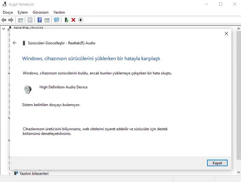This screenshot has width=241, height=182.
Task: Toggle the console tree pane toolbar icon
Action: (x=21, y=20)
